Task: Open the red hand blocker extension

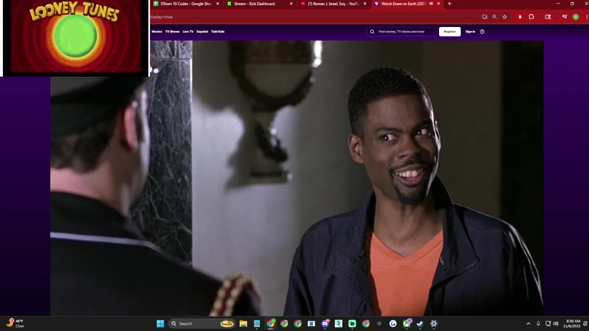Action: click(520, 17)
